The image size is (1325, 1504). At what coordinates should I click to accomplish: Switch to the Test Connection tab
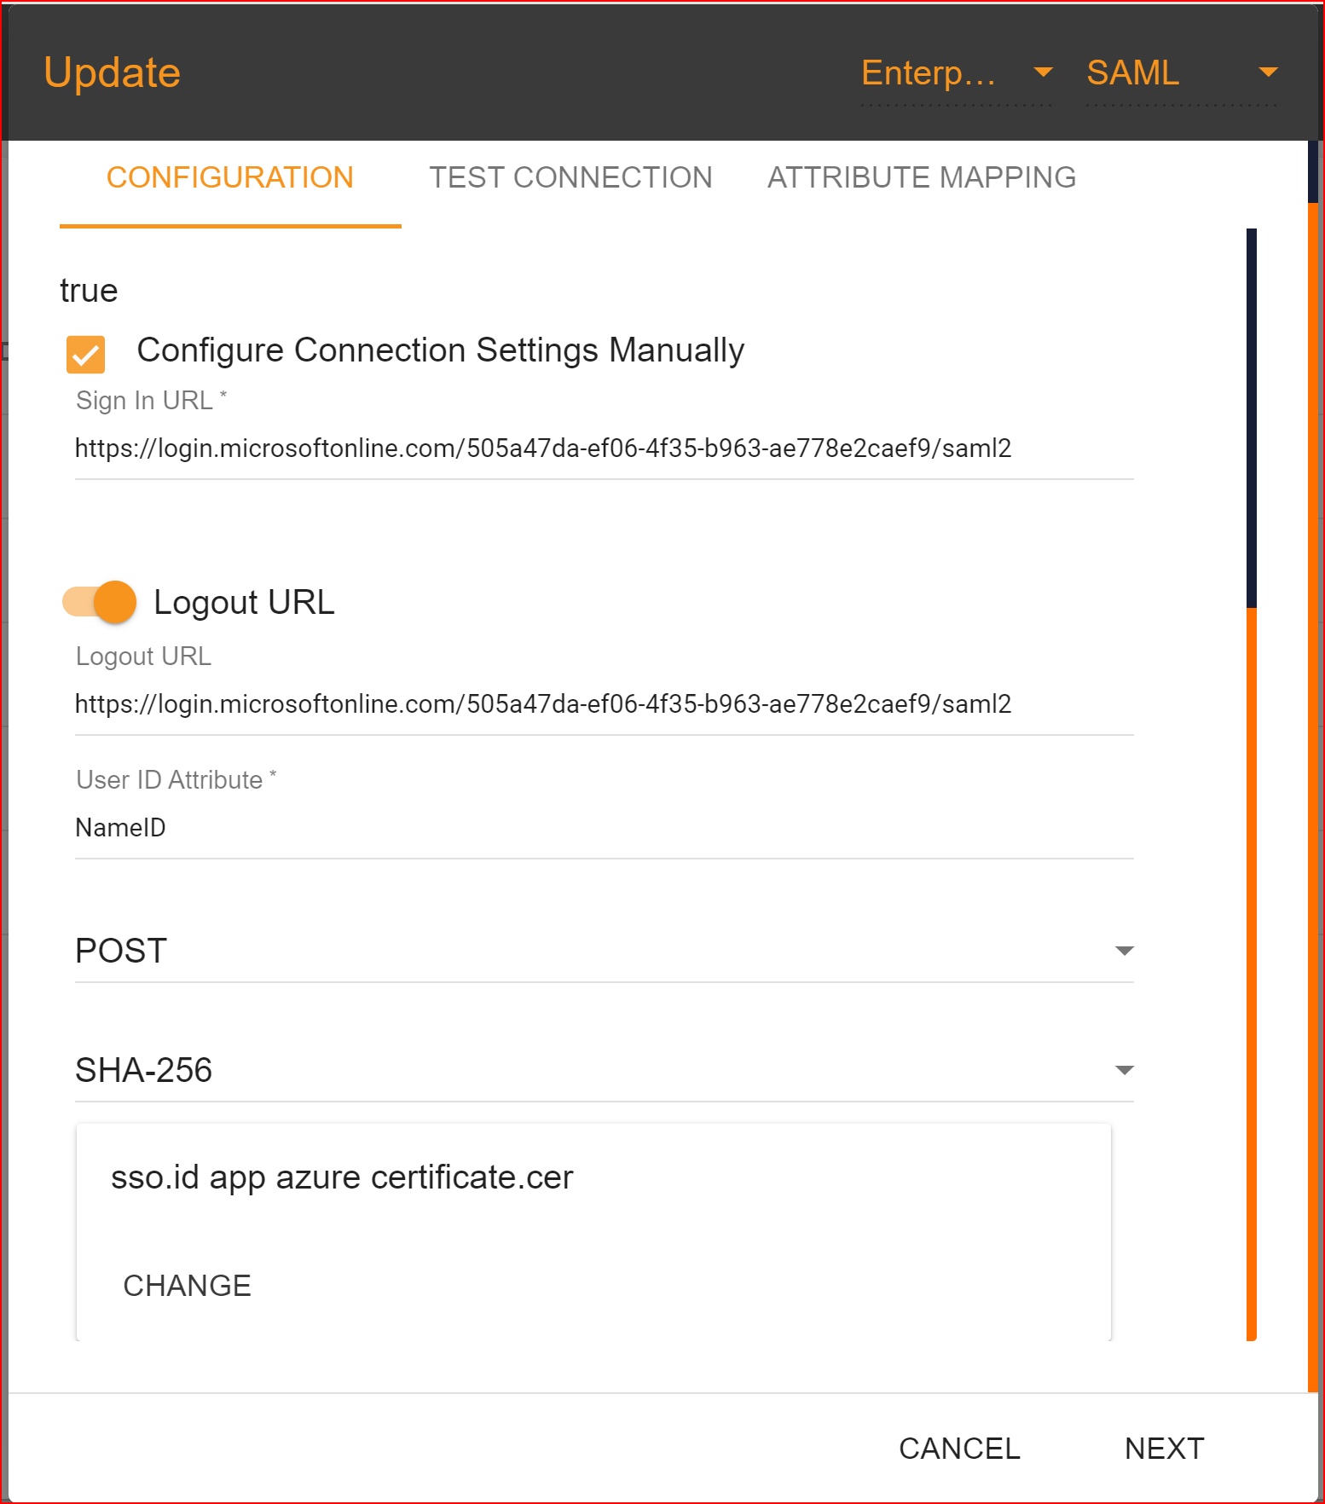(x=570, y=177)
